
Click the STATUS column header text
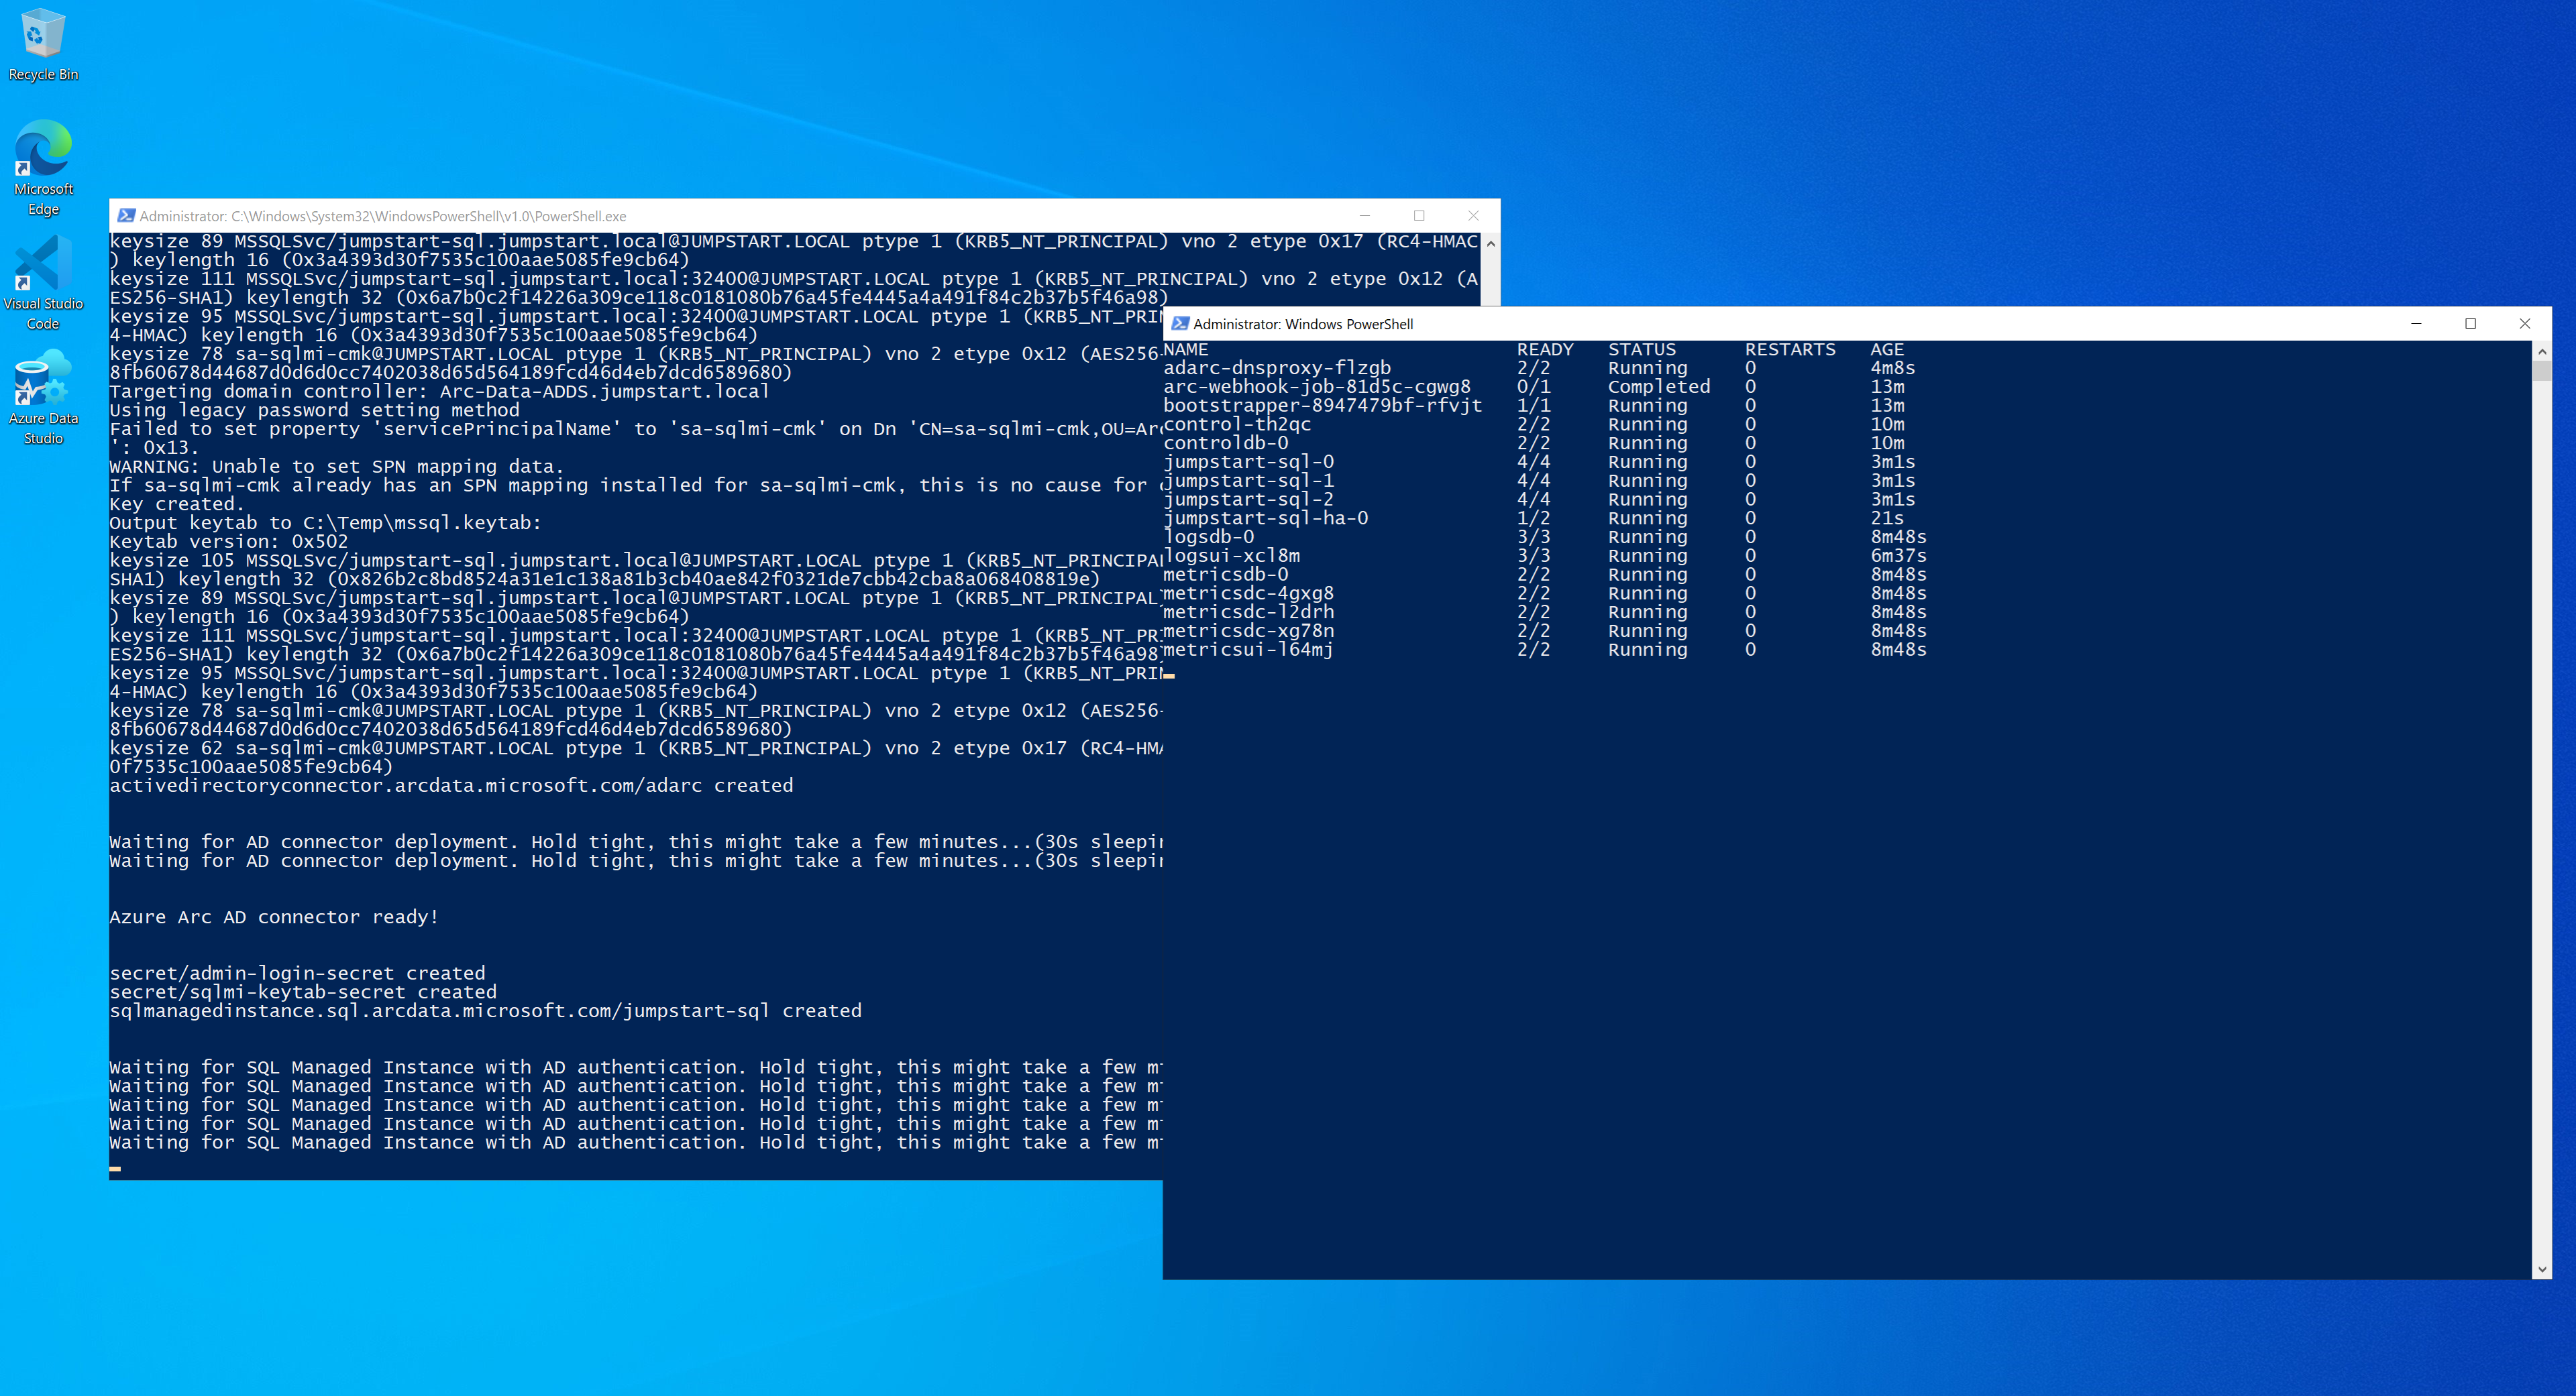(x=1642, y=350)
